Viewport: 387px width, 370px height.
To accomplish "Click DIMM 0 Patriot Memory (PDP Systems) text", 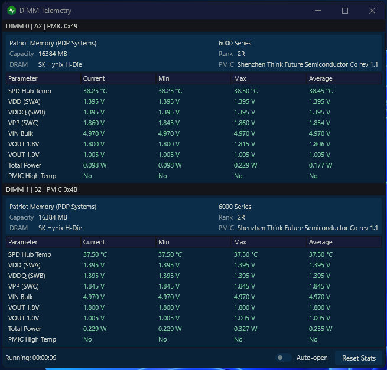I will pos(53,43).
